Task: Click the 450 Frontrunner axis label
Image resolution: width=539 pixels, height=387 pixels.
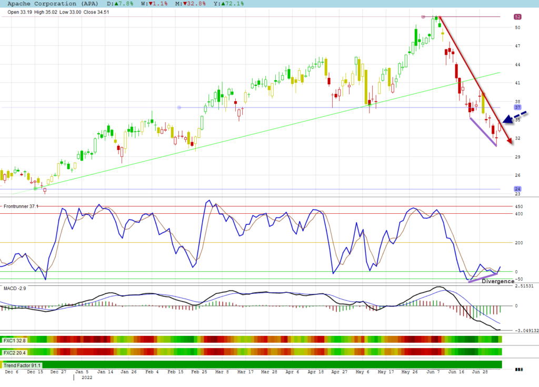Action: click(x=518, y=207)
